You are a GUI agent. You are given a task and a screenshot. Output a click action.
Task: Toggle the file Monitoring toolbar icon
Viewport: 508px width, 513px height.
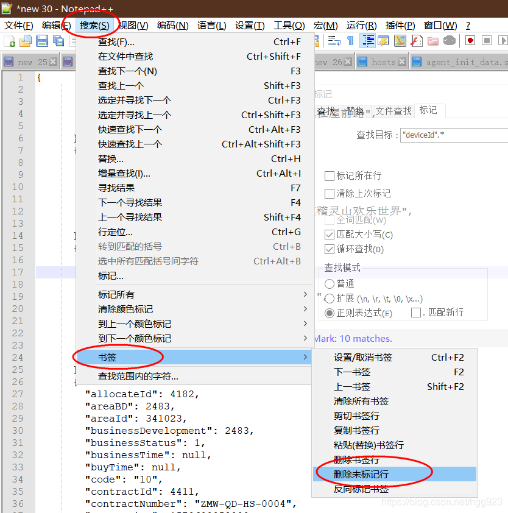[450, 41]
